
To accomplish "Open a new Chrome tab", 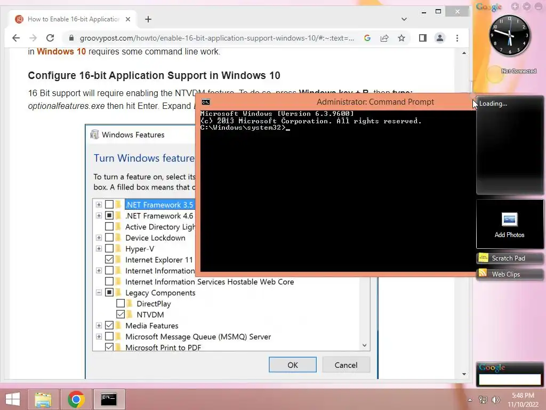I will tap(148, 19).
